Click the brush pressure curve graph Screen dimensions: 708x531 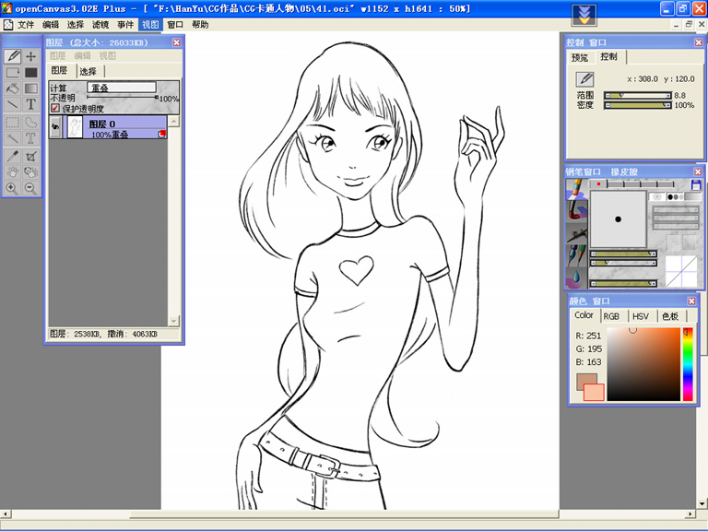point(681,271)
